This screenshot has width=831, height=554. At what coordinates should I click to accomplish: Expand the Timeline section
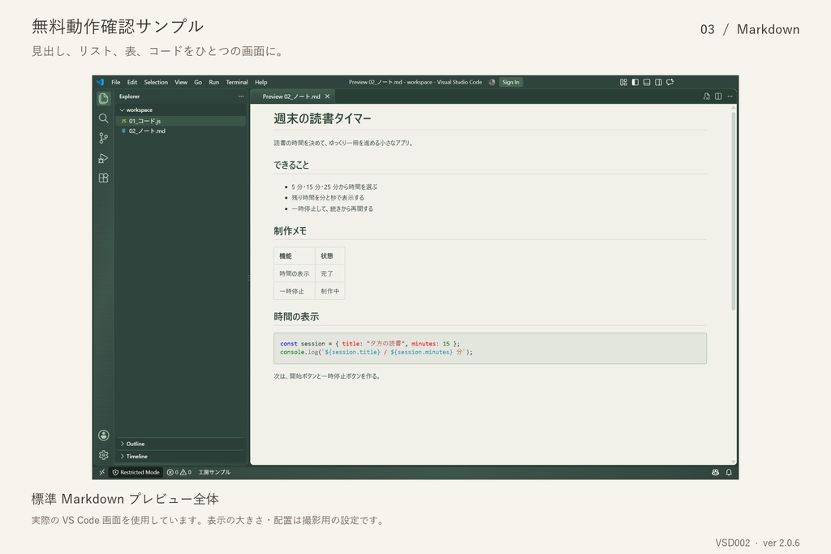pyautogui.click(x=181, y=456)
